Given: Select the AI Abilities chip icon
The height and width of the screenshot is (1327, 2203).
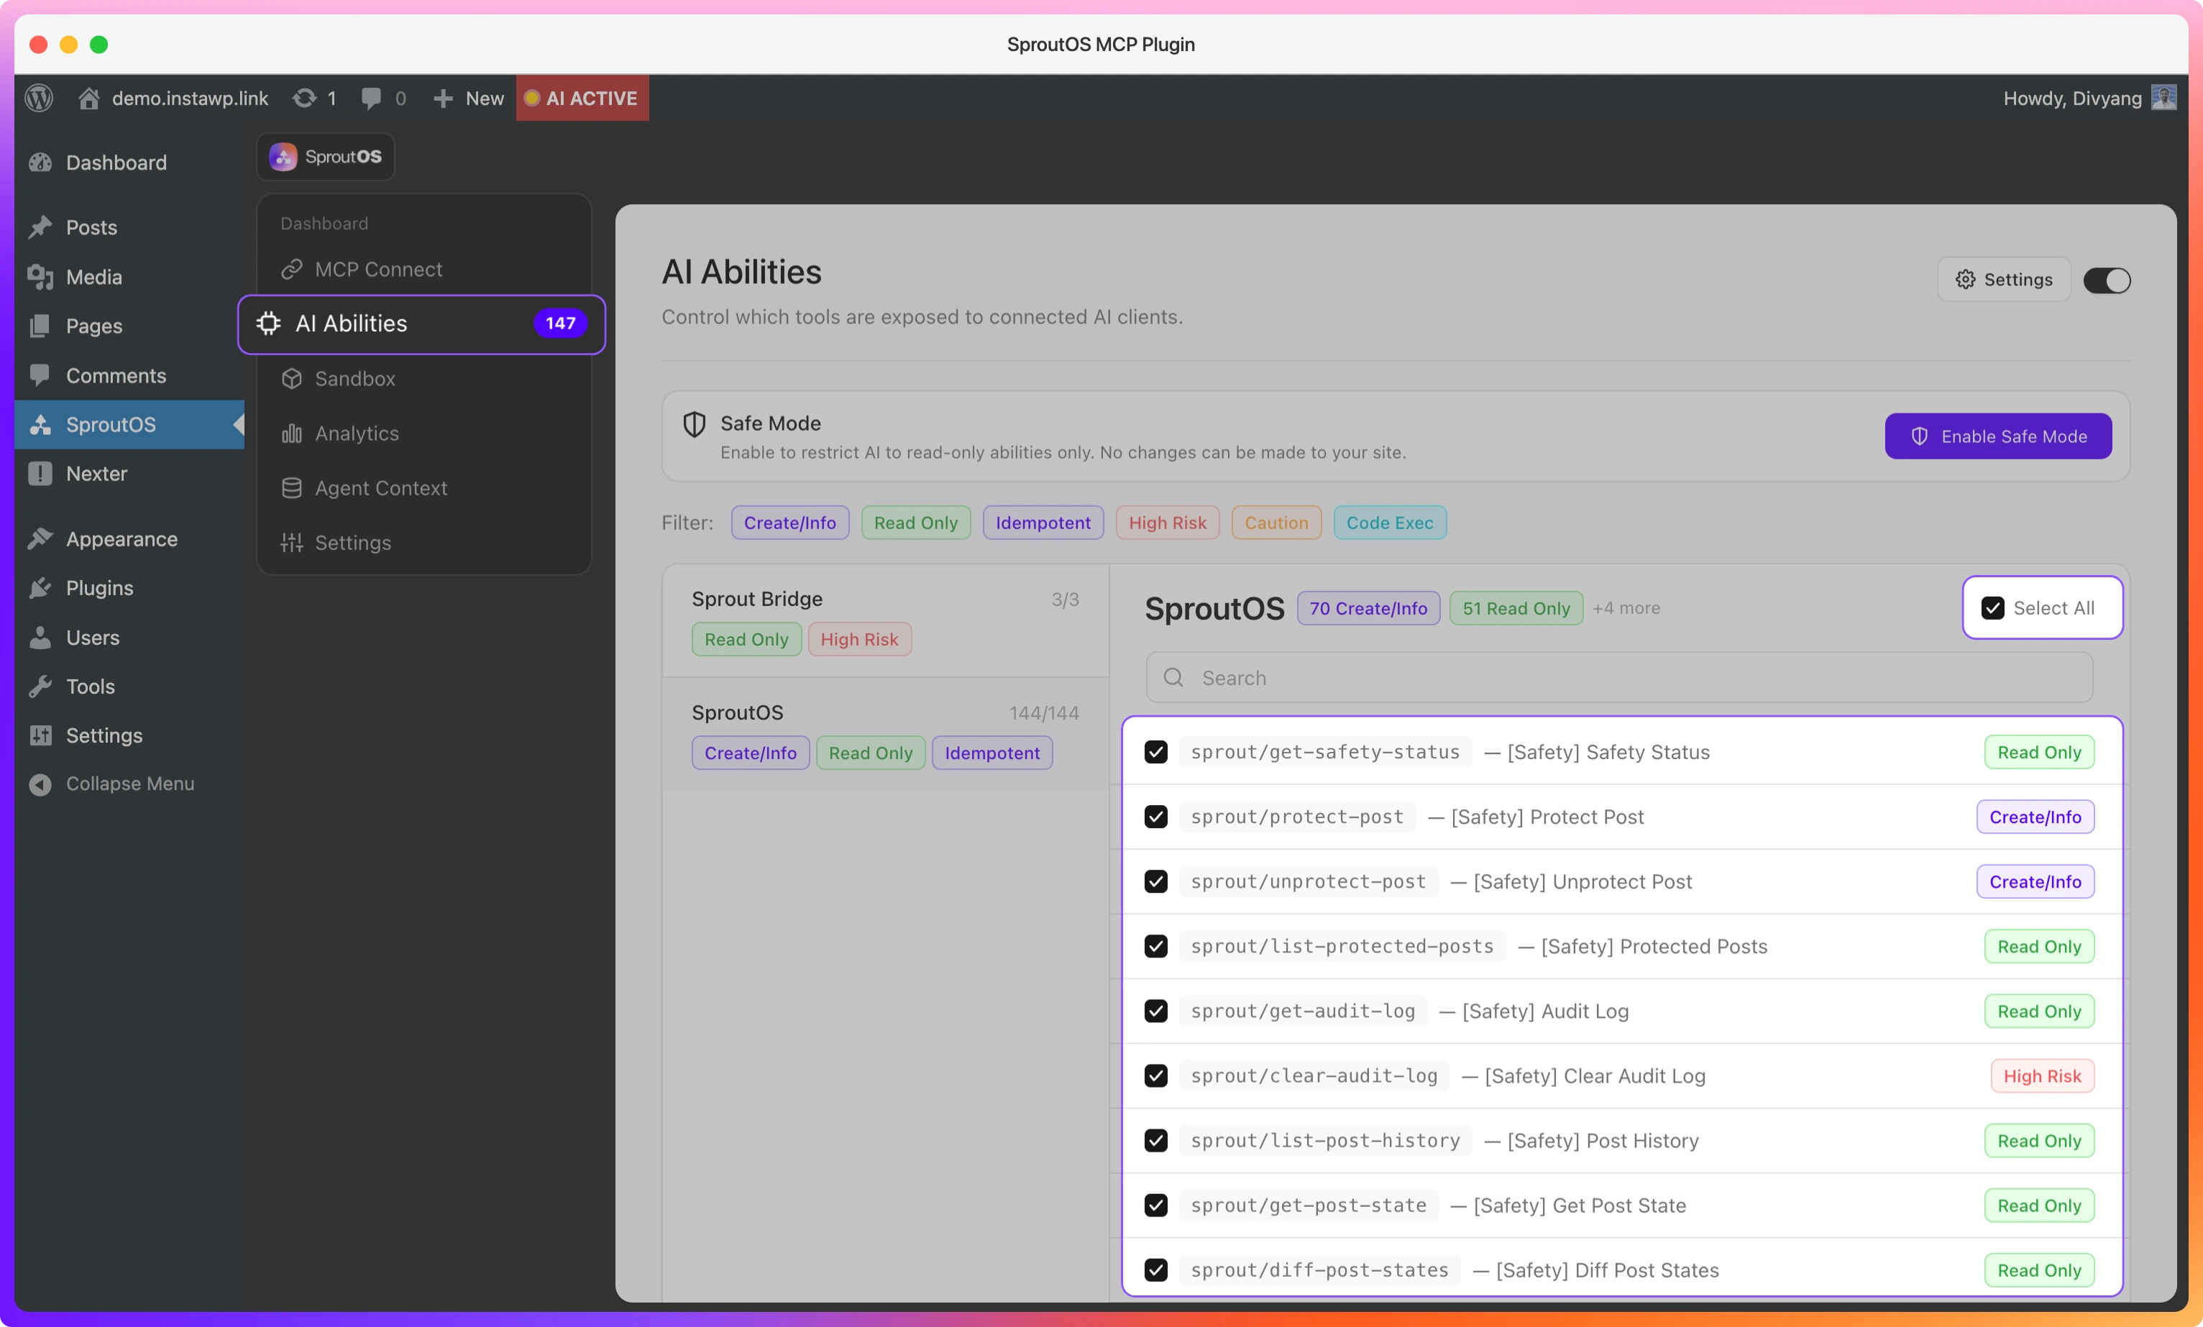Looking at the screenshot, I should (x=268, y=323).
